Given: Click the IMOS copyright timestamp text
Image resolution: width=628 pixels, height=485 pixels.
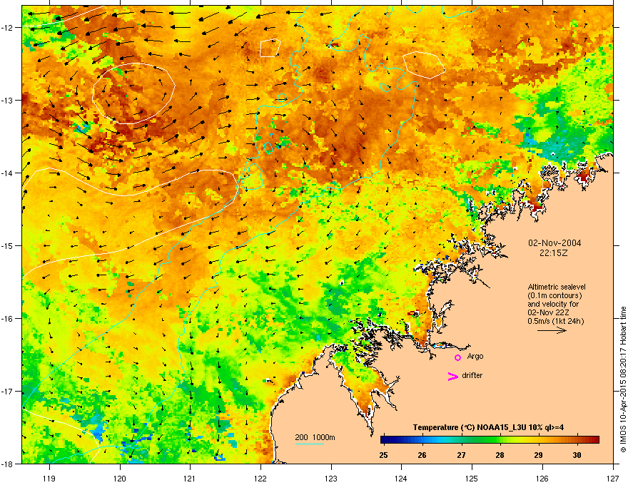Looking at the screenshot, I should (623, 379).
